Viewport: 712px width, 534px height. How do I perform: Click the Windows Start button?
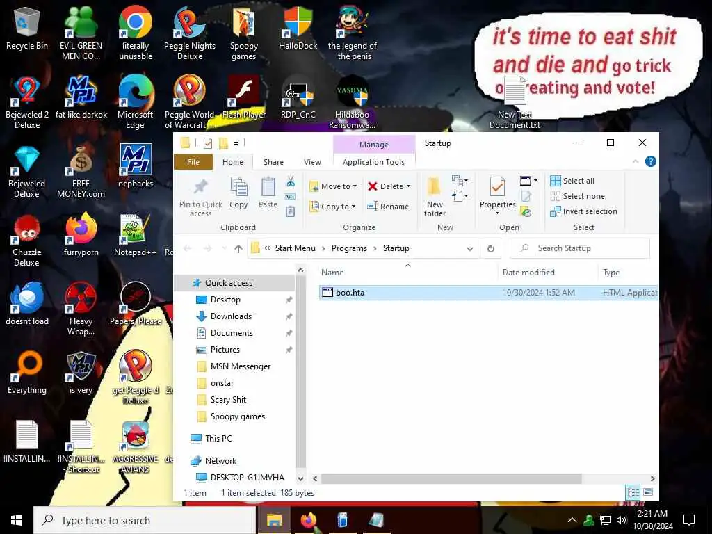17,520
